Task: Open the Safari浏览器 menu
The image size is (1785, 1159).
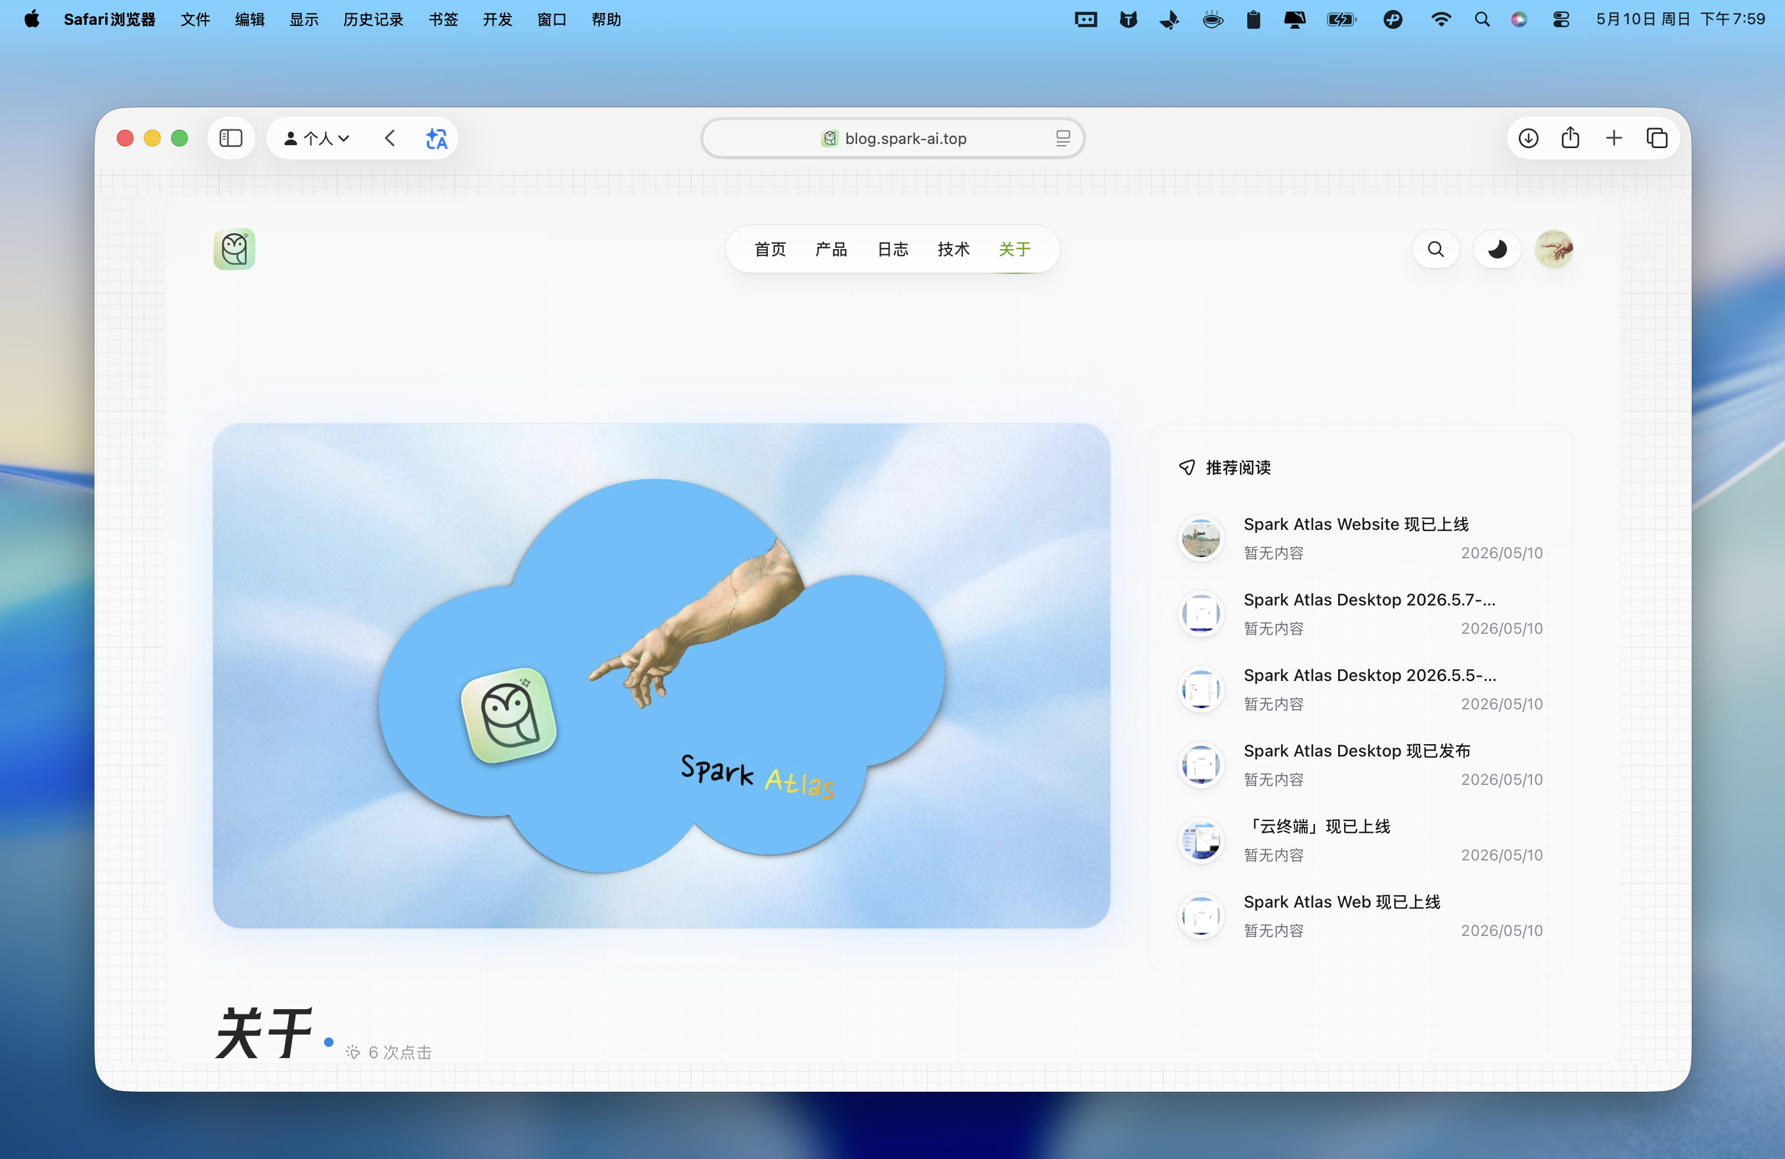Action: 110,19
